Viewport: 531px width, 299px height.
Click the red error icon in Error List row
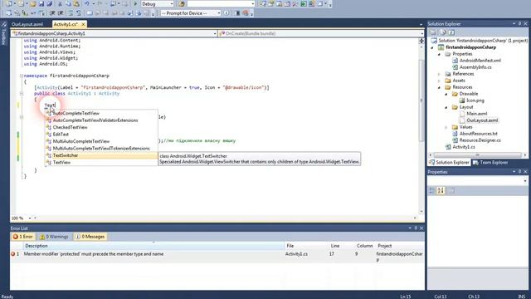pyautogui.click(x=13, y=254)
